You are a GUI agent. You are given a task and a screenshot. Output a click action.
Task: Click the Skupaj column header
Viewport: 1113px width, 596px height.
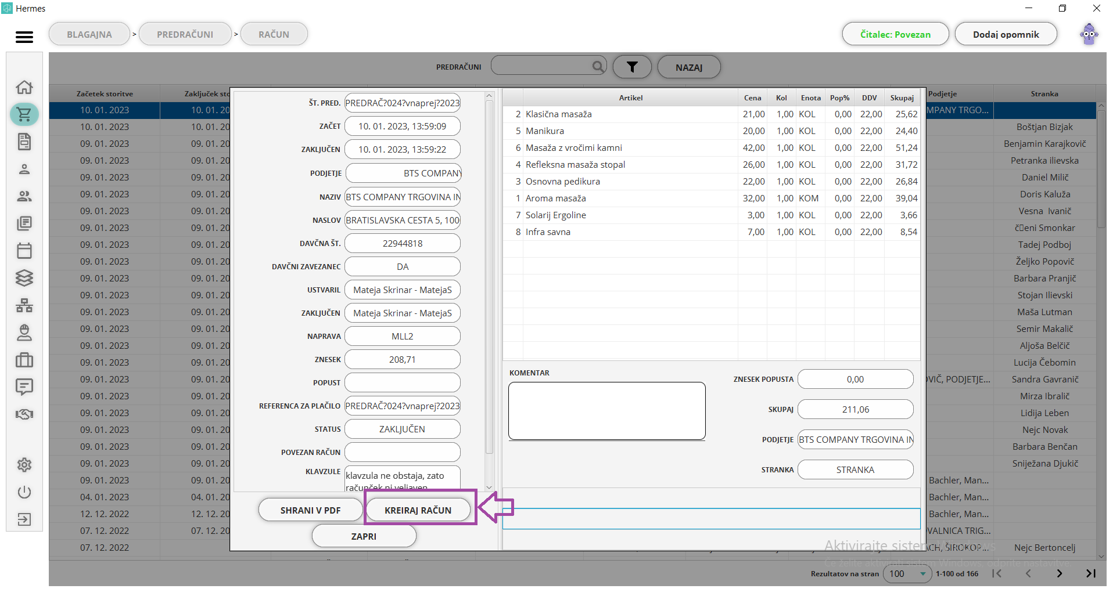902,97
